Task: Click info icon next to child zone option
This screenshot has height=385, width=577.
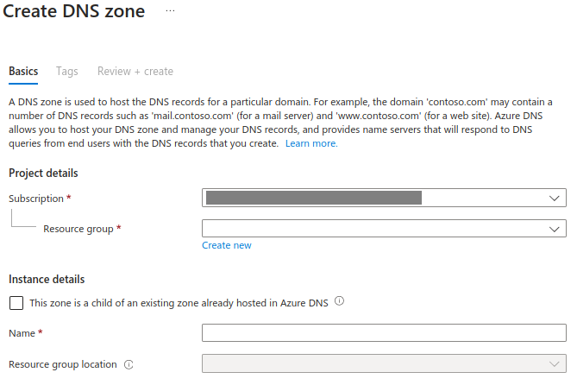Action: coord(339,301)
